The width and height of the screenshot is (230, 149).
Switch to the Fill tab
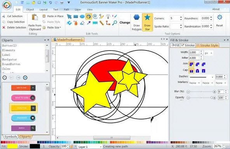(x=176, y=45)
